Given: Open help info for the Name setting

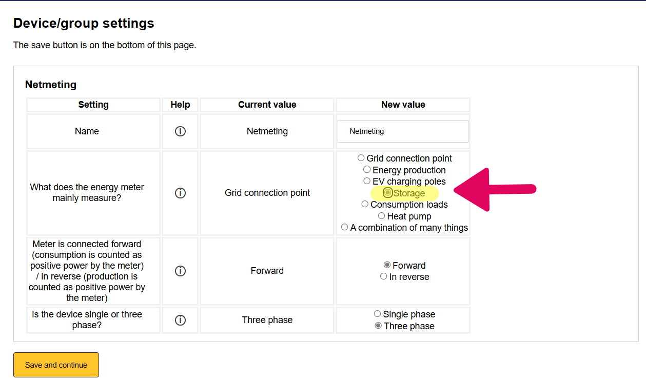Looking at the screenshot, I should click(180, 131).
